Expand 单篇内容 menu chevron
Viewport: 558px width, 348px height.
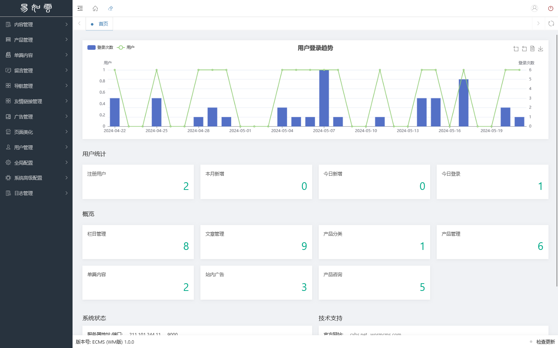point(66,55)
